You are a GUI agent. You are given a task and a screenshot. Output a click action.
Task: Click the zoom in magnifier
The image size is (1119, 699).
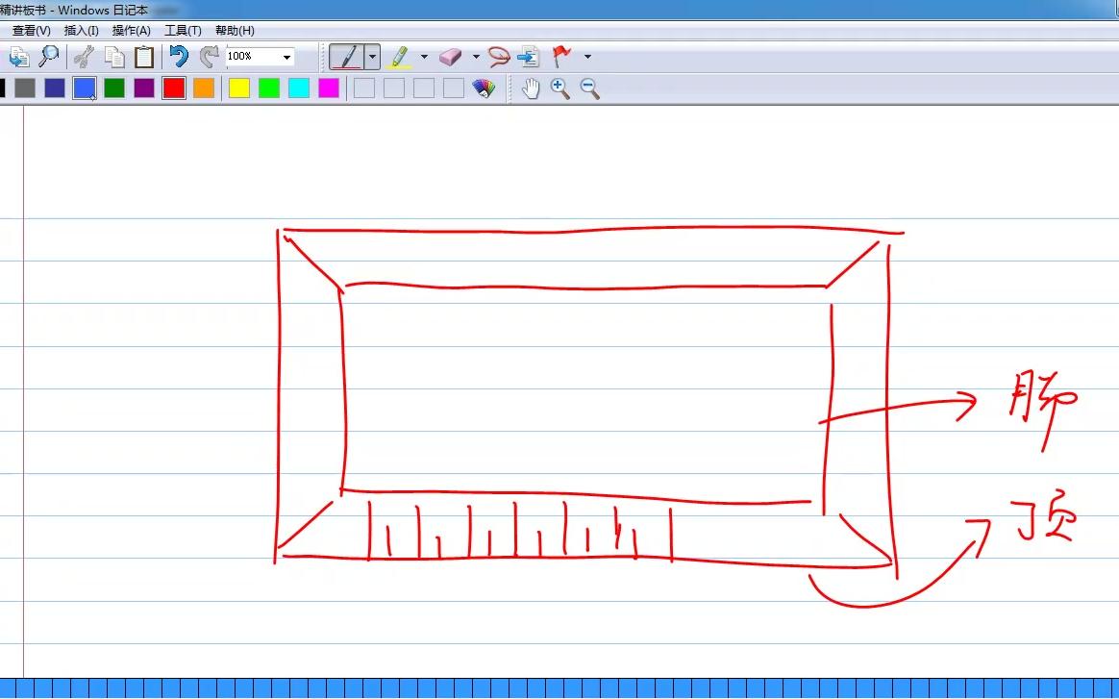(560, 87)
